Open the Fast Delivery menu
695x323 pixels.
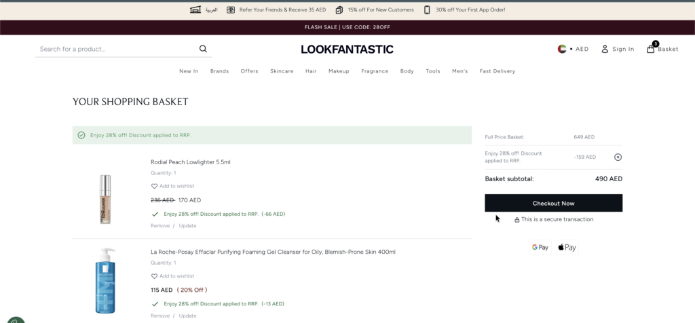tap(497, 71)
